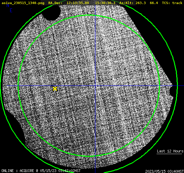
Task: Click the yellow X telescope pointing marker
Action: pyautogui.click(x=55, y=89)
